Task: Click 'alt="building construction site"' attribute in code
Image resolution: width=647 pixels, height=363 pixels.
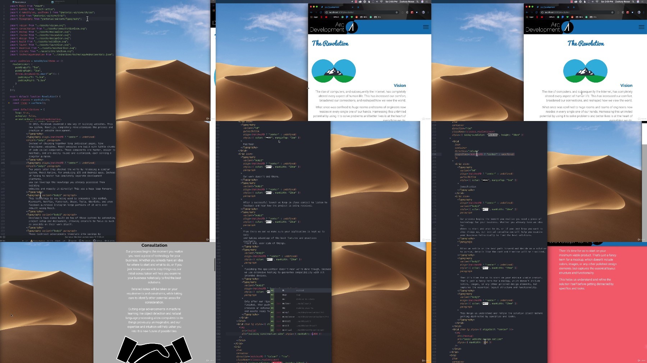Action: 262,334
